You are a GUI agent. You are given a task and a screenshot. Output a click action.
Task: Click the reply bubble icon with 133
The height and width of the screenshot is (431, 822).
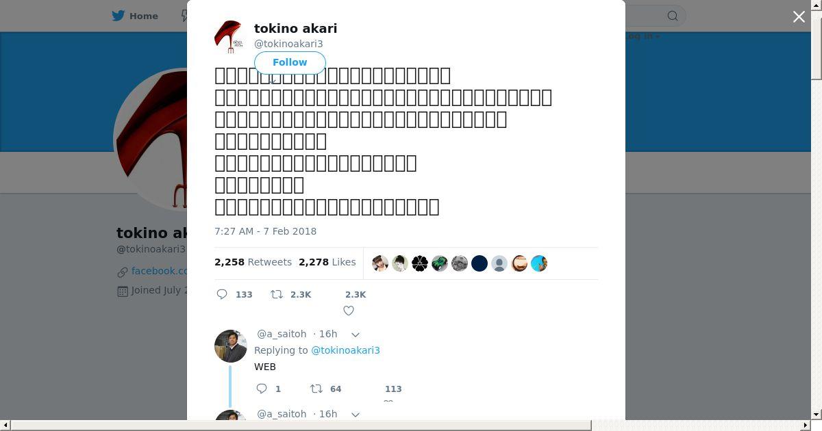[x=222, y=294]
